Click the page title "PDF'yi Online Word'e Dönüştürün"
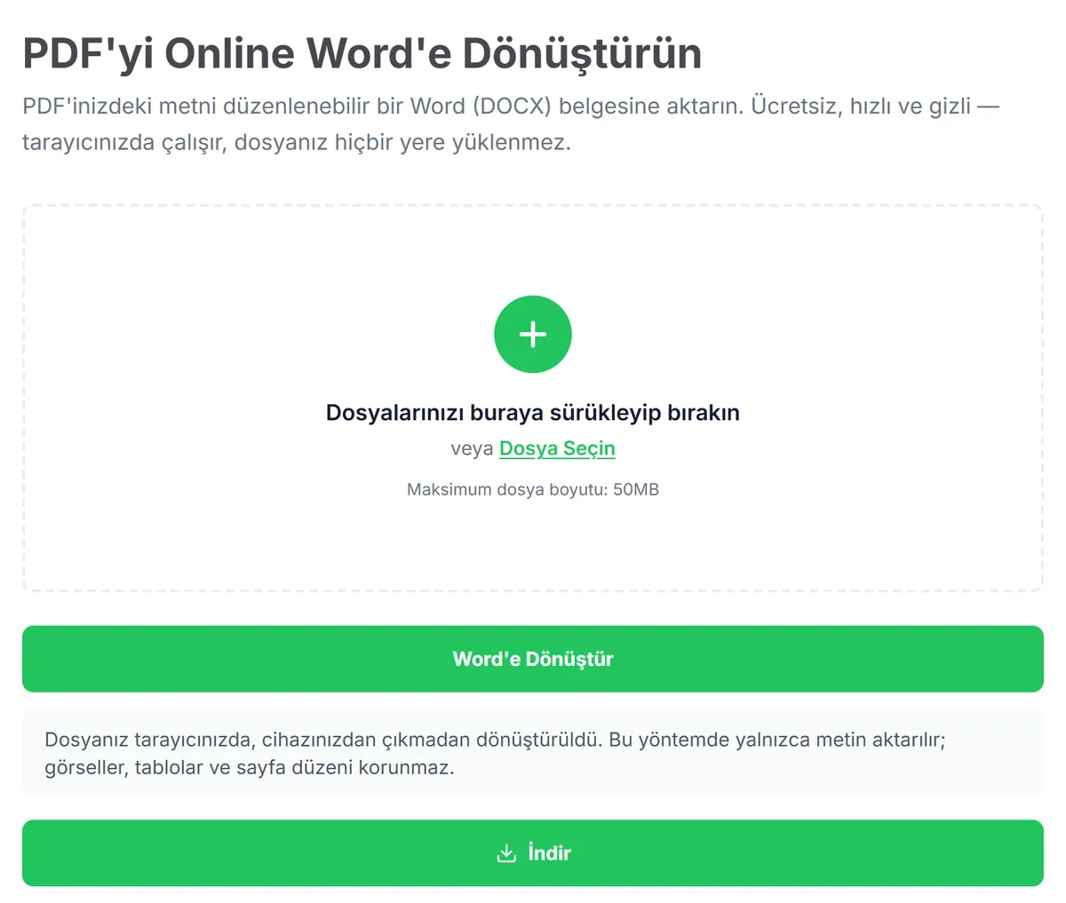The height and width of the screenshot is (903, 1066). pos(362,53)
